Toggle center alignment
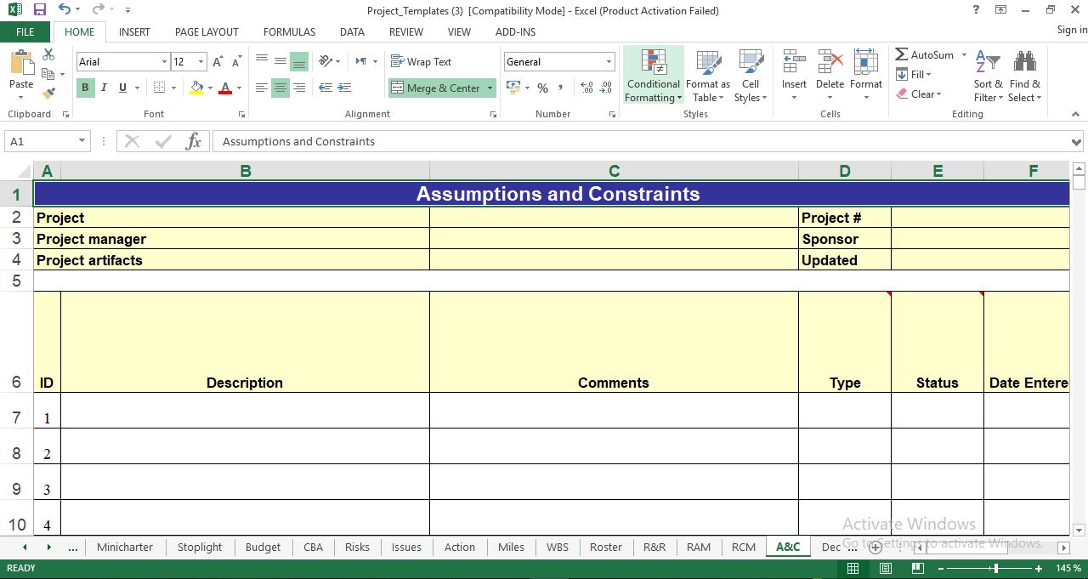 [280, 88]
